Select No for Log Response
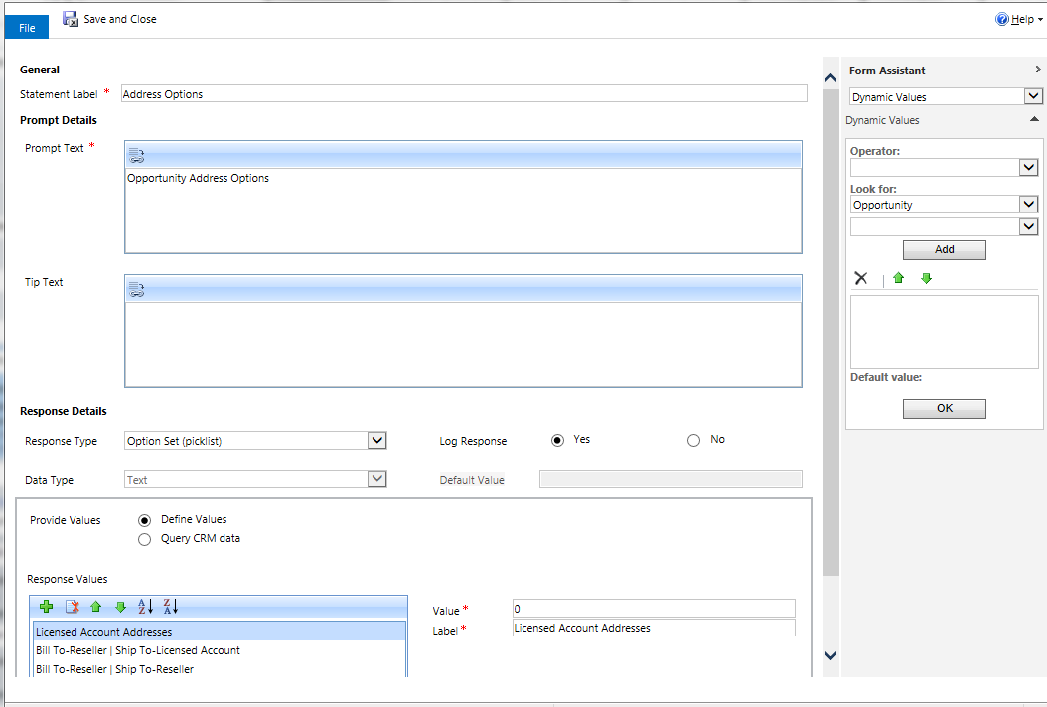The height and width of the screenshot is (707, 1047). (693, 440)
